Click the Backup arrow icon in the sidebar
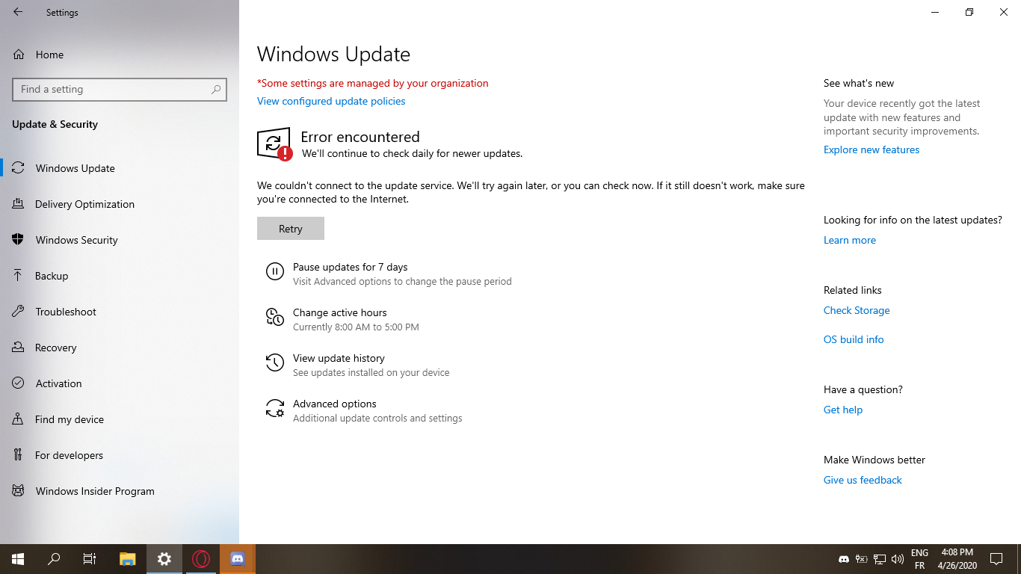The width and height of the screenshot is (1021, 574). 18,276
